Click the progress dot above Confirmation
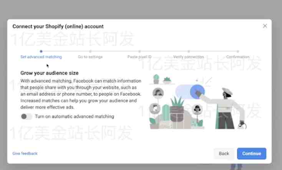Screen dimensions: 282x170 click(x=238, y=51)
